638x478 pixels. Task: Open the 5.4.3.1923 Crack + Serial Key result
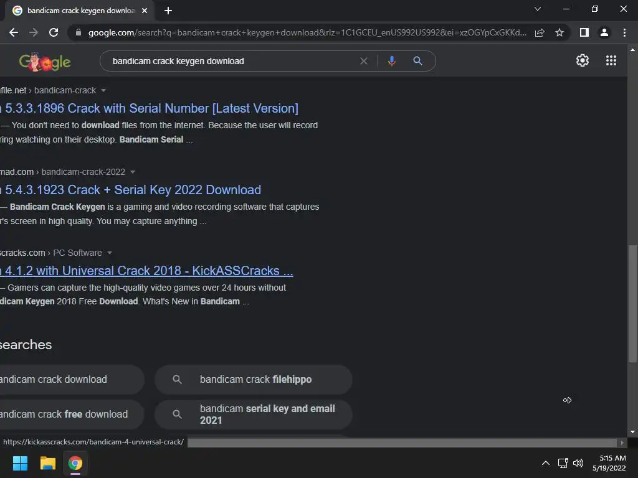131,190
